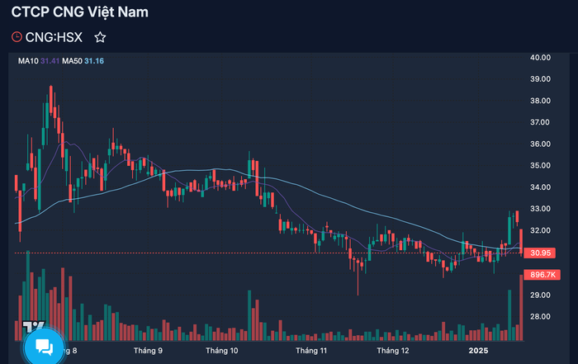Open the blue chat bubble button
This screenshot has width=578, height=364.
(x=45, y=347)
